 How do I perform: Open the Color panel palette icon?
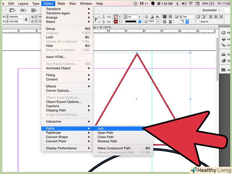[x=223, y=61]
